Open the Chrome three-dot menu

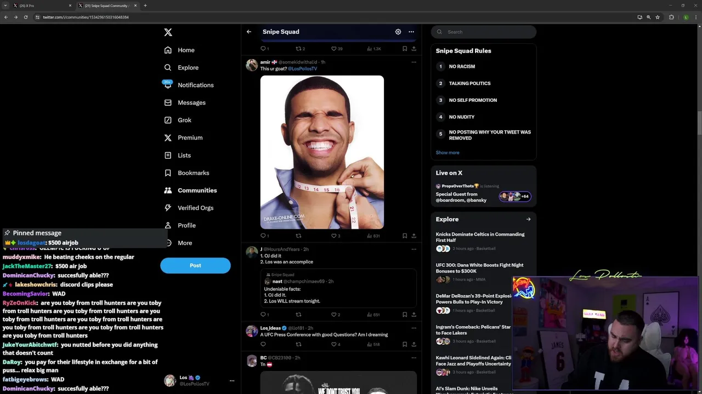pos(696,17)
